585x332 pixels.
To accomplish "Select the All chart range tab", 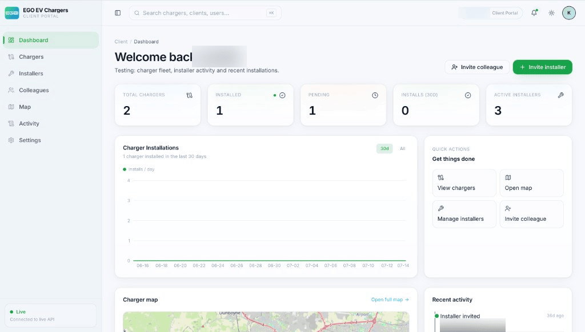I will point(403,149).
